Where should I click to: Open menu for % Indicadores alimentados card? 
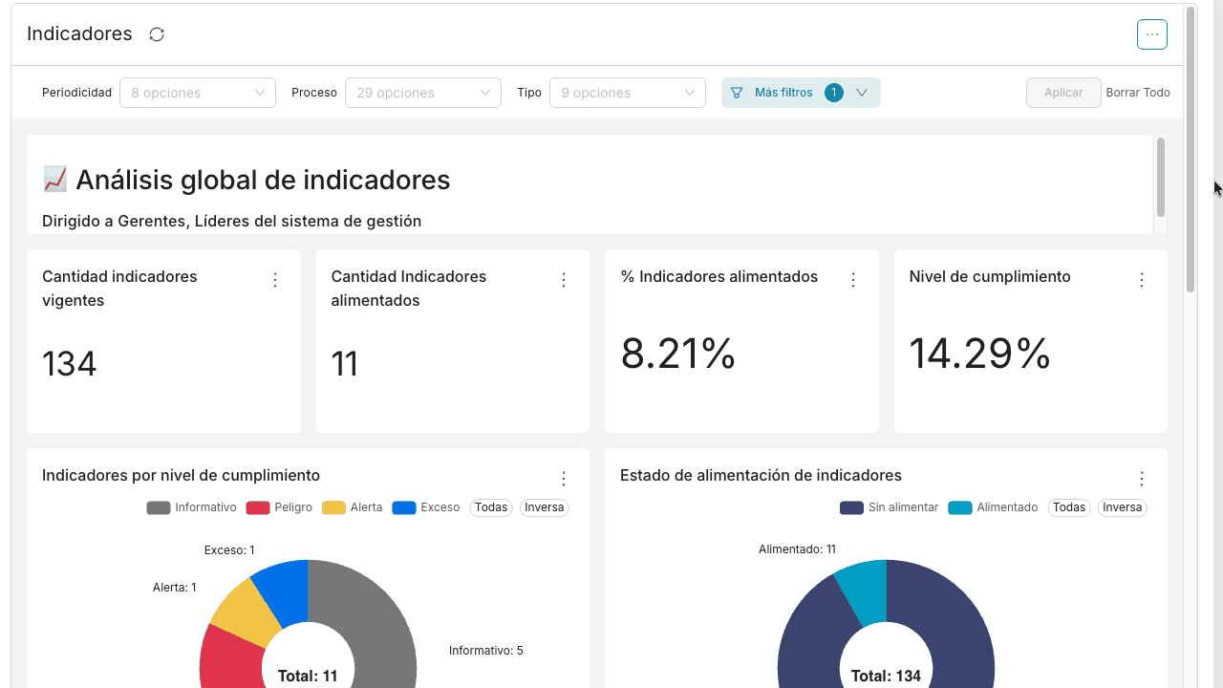pos(853,280)
